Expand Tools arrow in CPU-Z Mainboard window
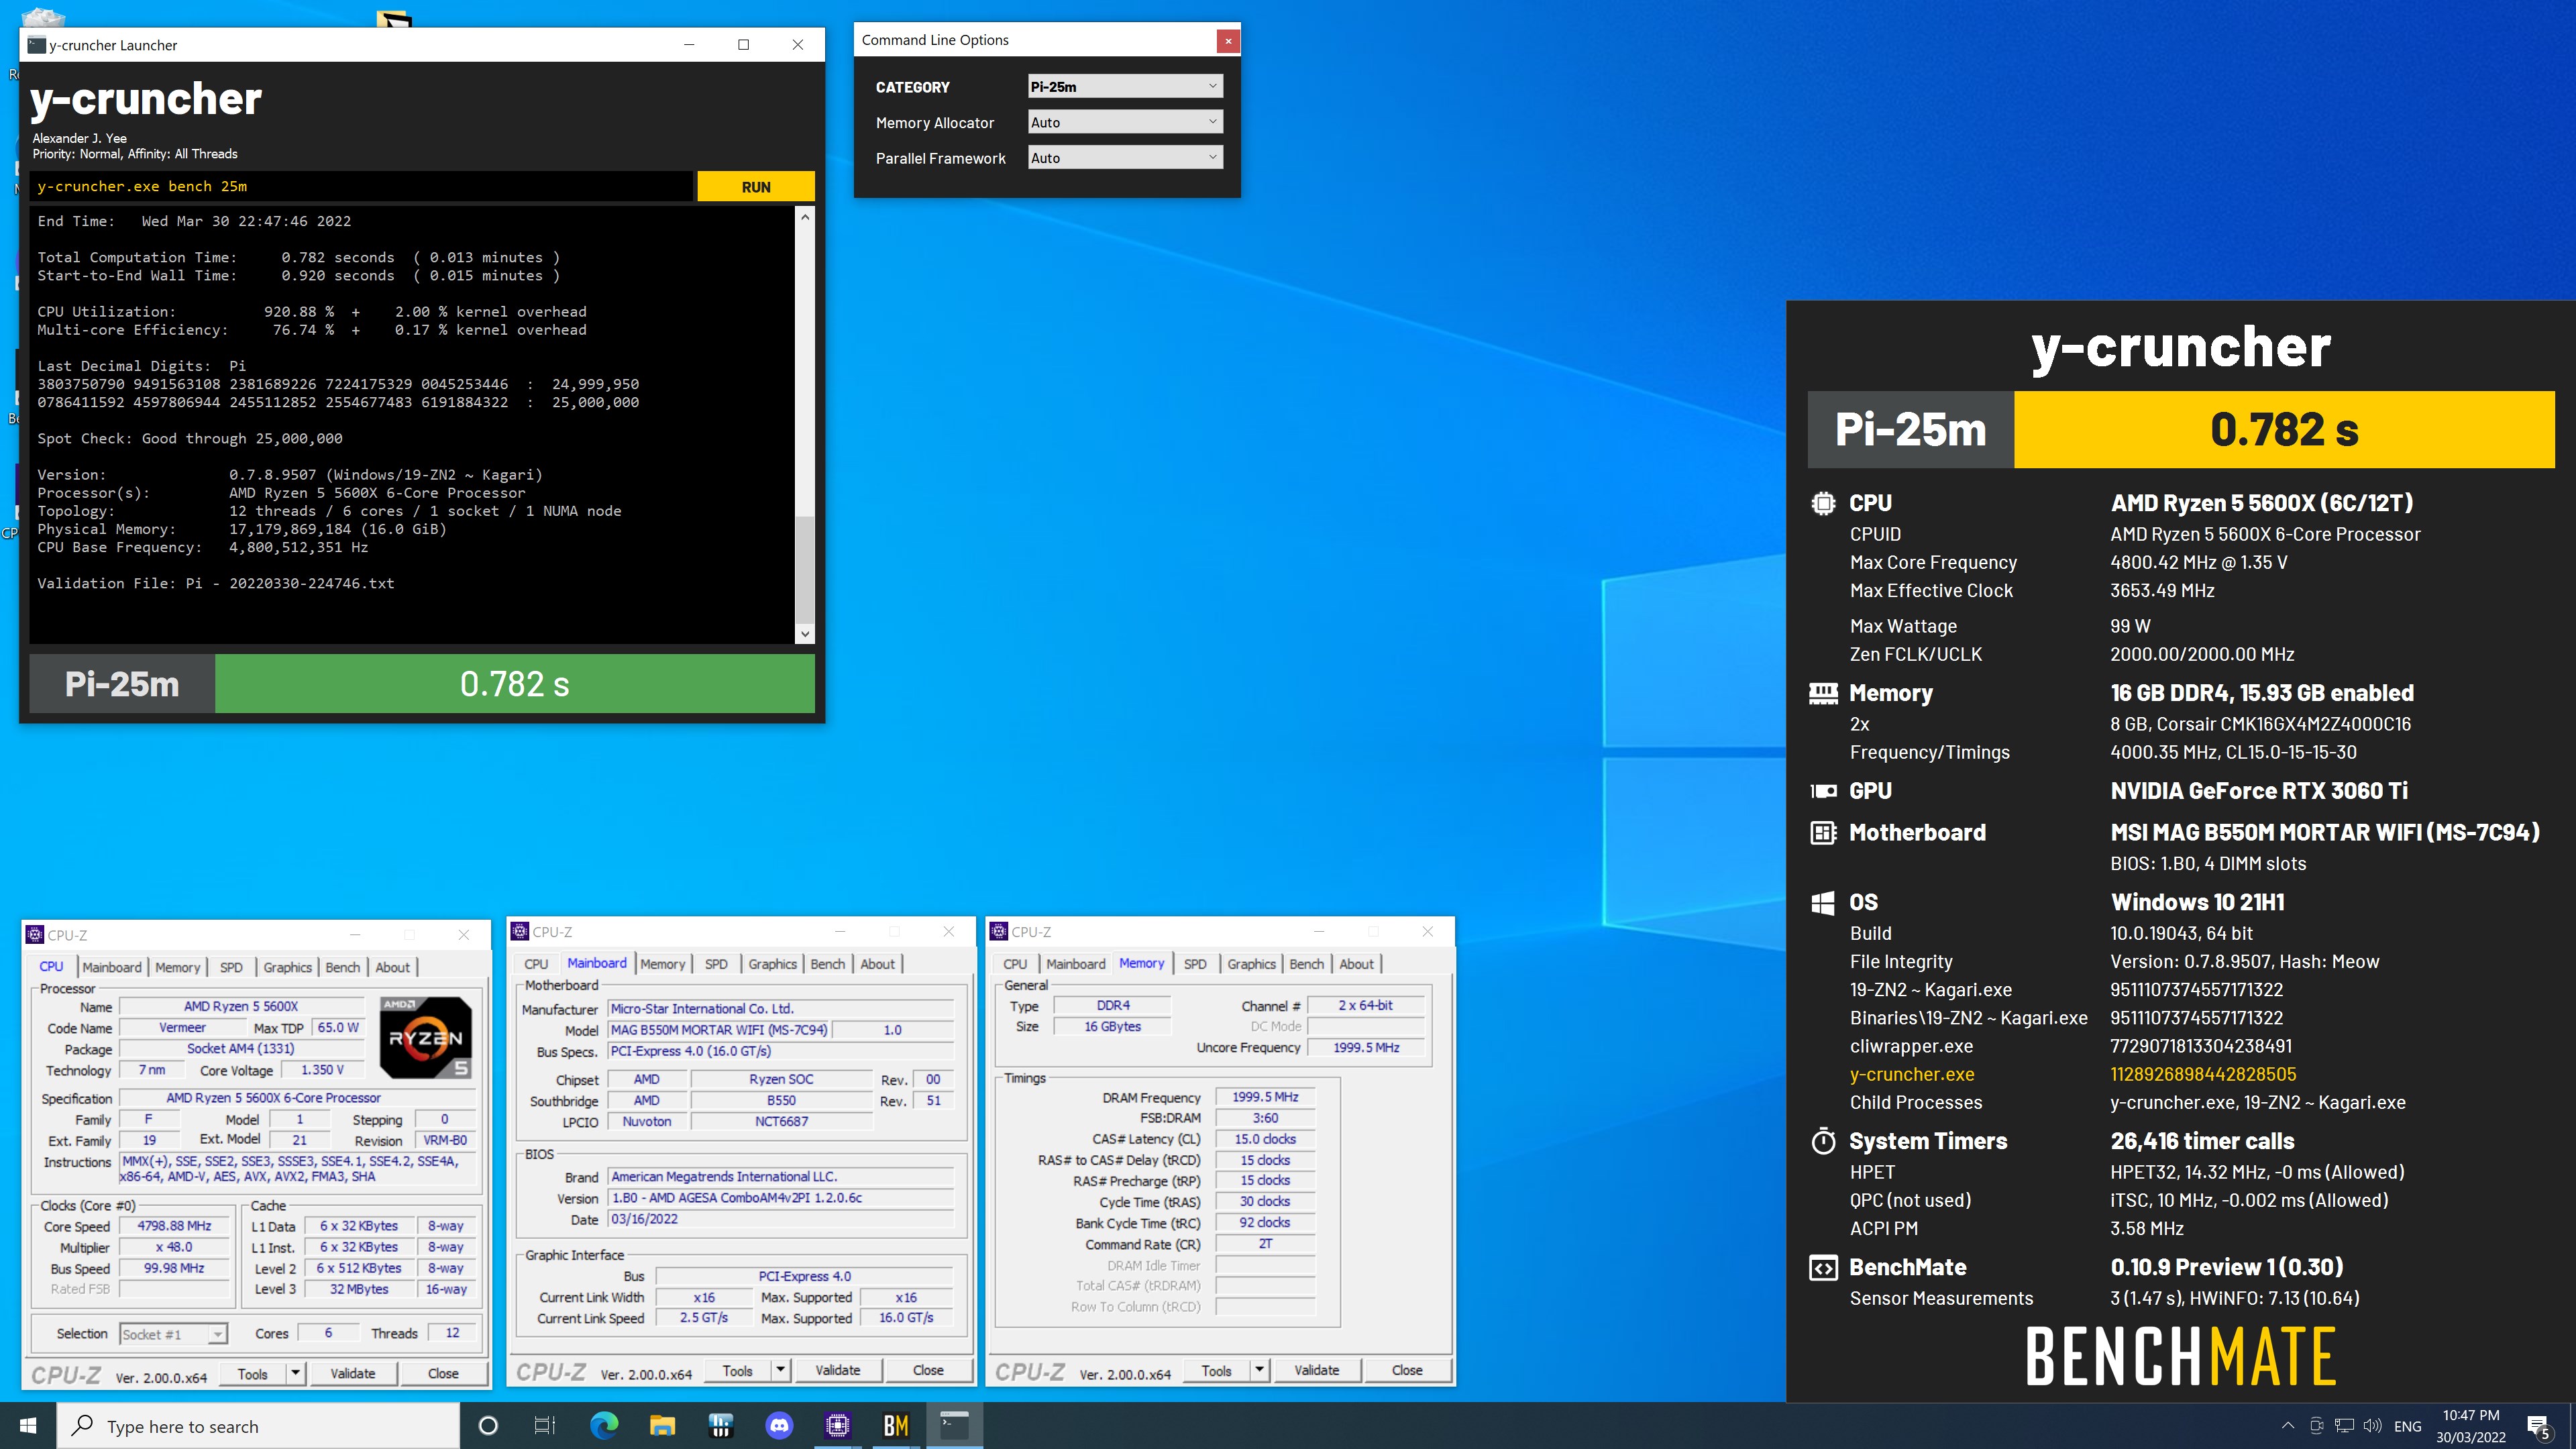Screen dimensions: 2576x1449 (x=781, y=1370)
